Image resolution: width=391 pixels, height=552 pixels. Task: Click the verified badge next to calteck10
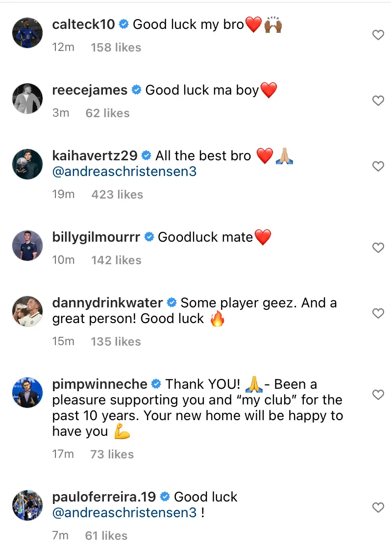124,24
